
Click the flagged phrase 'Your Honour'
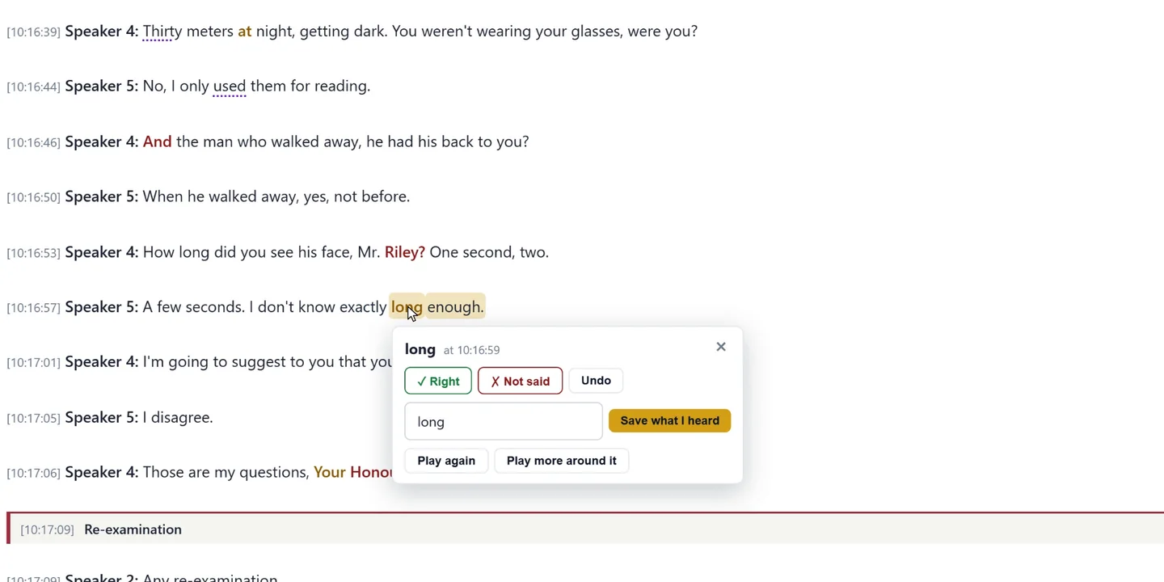352,472
